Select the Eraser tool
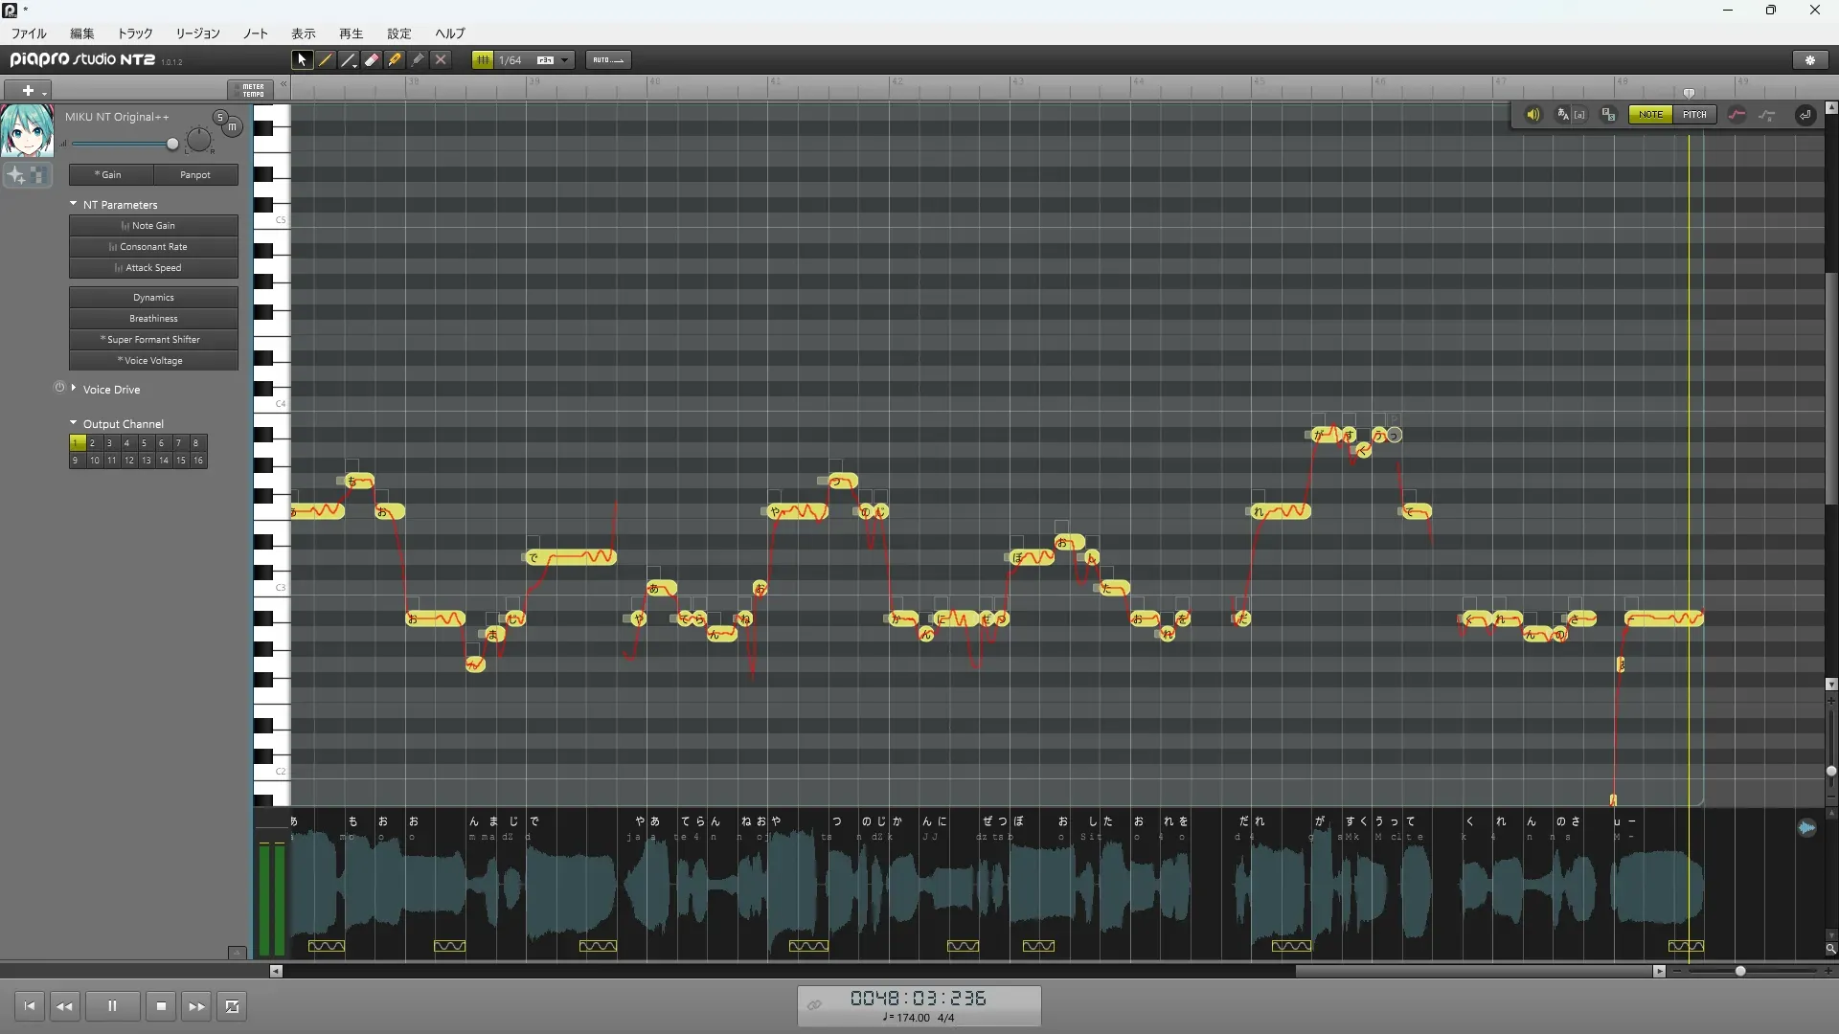 click(x=372, y=59)
